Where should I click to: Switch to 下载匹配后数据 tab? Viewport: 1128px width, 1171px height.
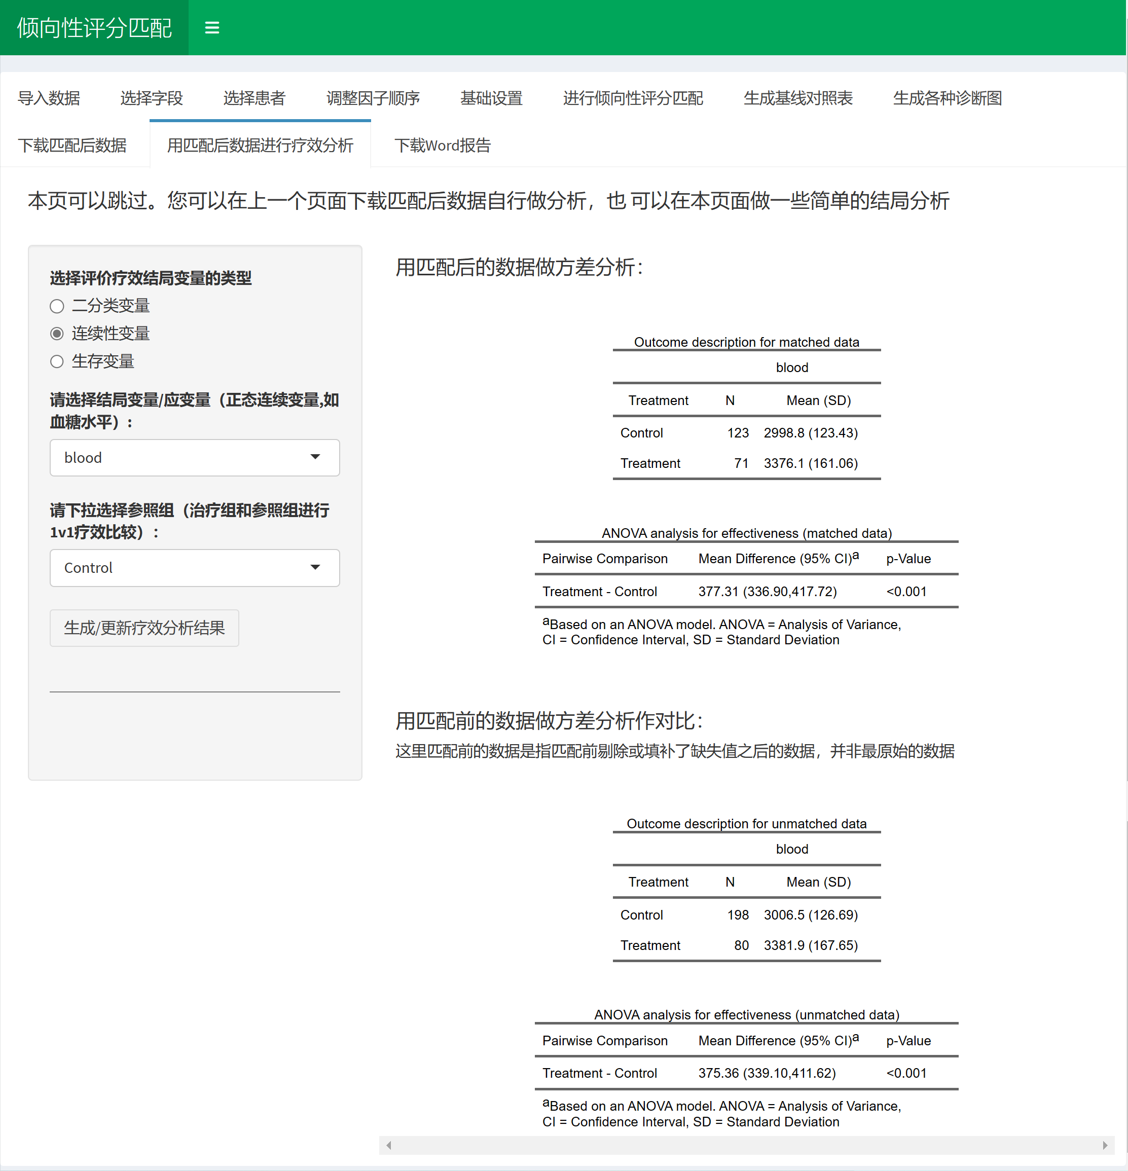click(72, 145)
